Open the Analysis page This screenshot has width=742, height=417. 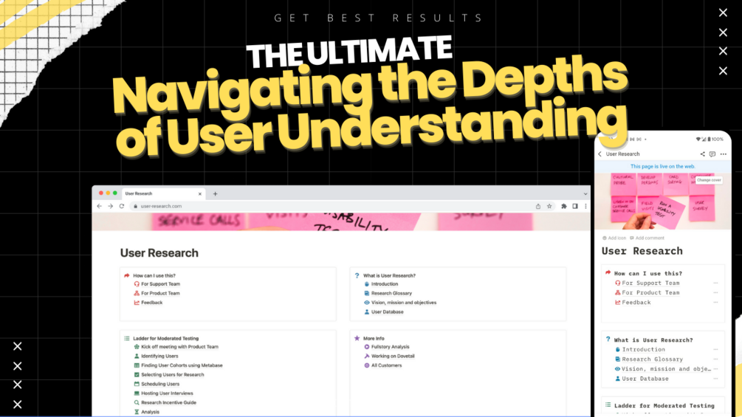coord(150,412)
